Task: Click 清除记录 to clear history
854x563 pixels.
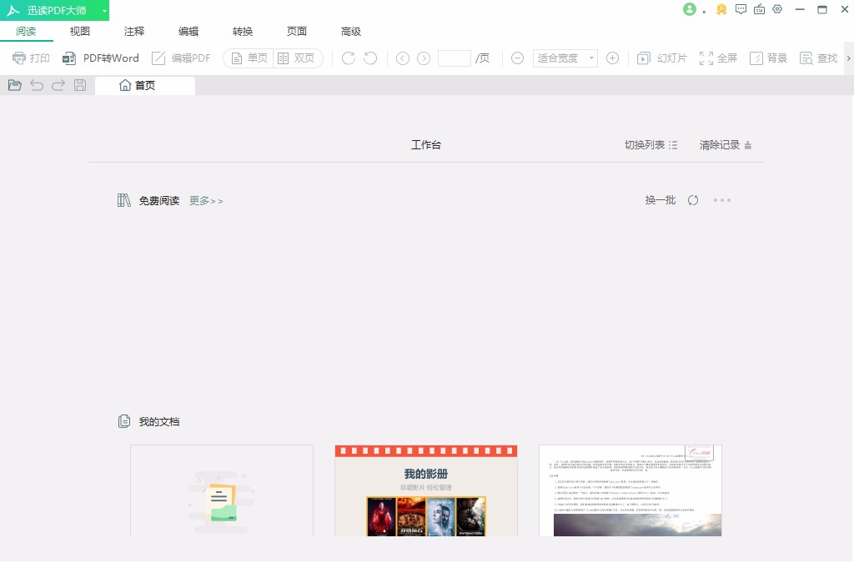Action: click(x=720, y=144)
